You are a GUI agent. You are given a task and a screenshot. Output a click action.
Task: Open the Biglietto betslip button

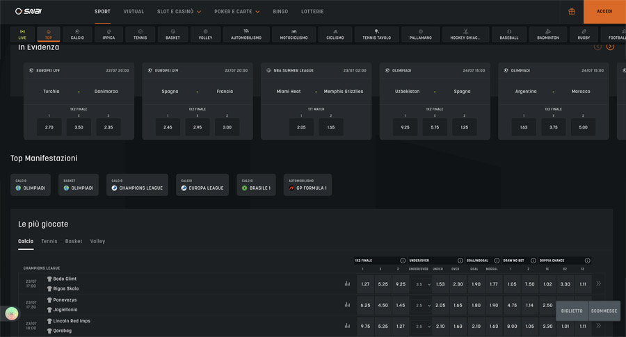tap(572, 311)
